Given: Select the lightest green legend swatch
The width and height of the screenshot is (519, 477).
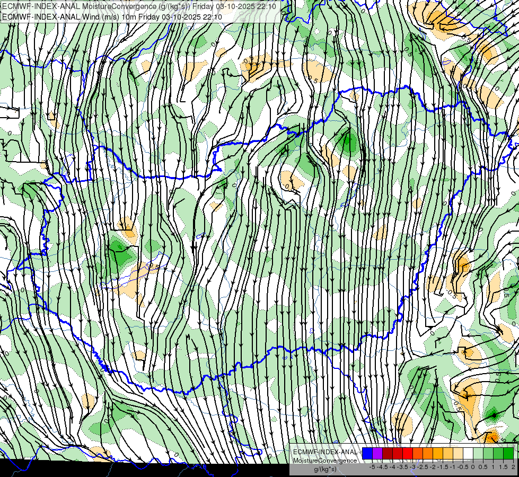Looking at the screenshot, I should 478,454.
